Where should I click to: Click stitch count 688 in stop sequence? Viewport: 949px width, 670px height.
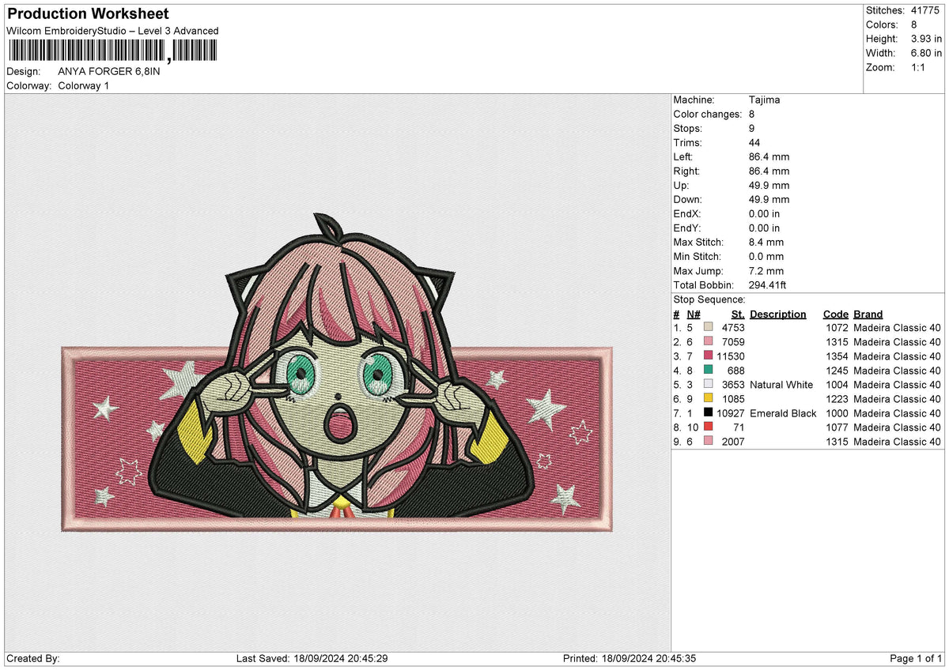(x=736, y=371)
